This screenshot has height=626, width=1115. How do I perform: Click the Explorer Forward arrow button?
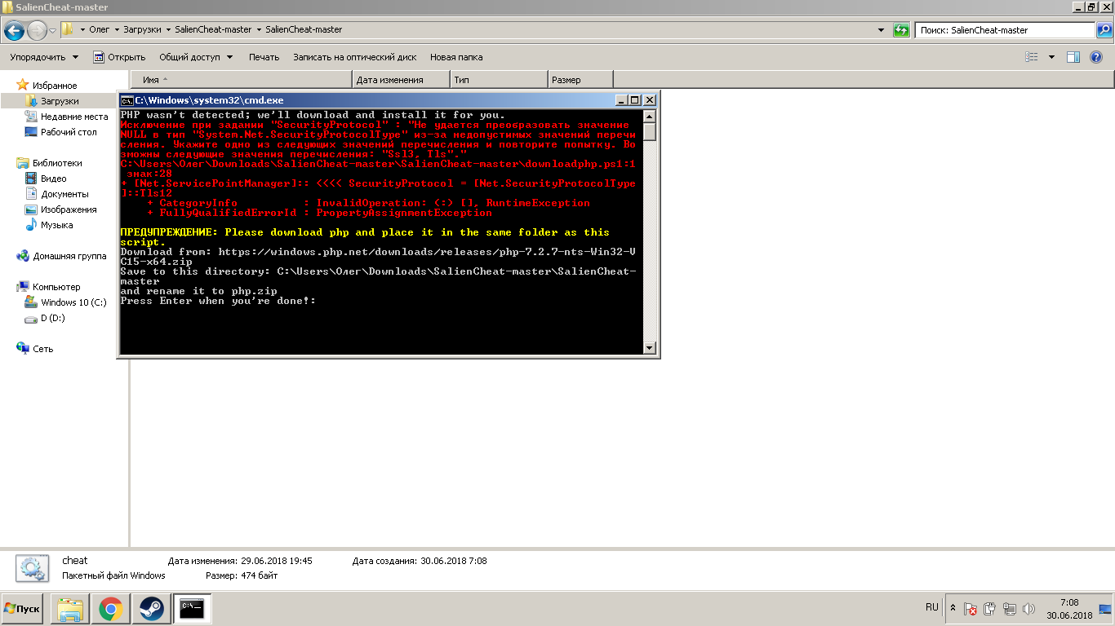(37, 30)
